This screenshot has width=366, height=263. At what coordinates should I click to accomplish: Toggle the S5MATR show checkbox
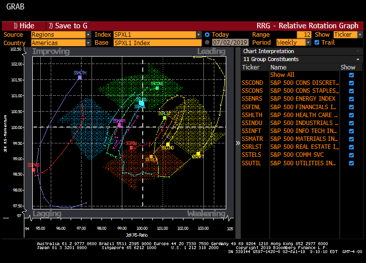[351, 139]
